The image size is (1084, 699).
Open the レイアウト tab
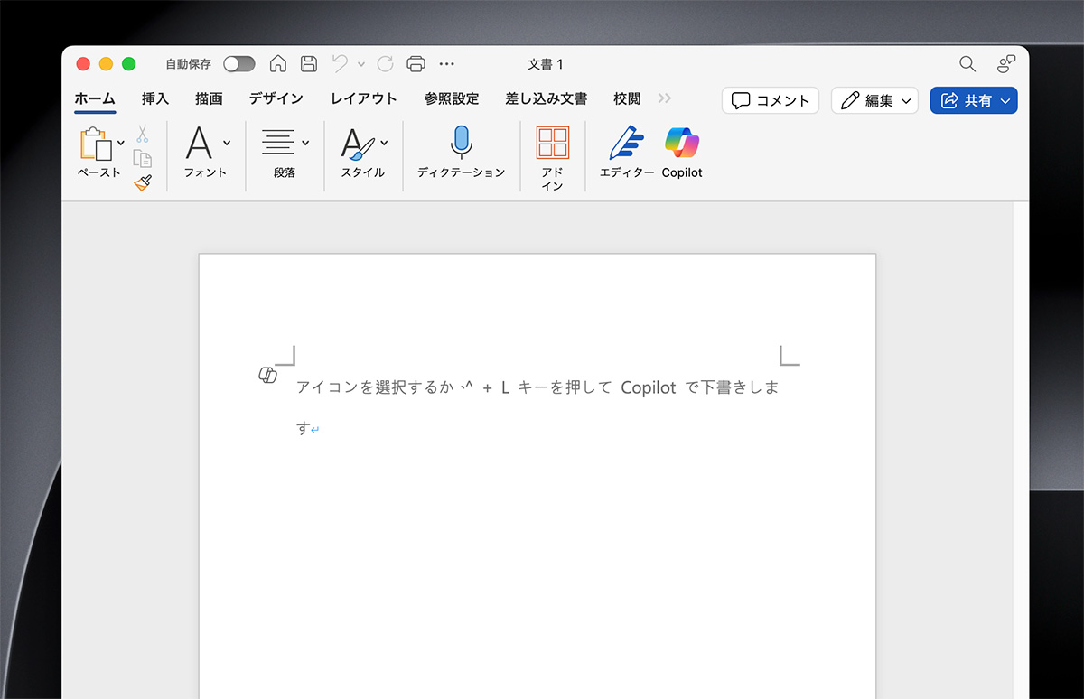[364, 99]
